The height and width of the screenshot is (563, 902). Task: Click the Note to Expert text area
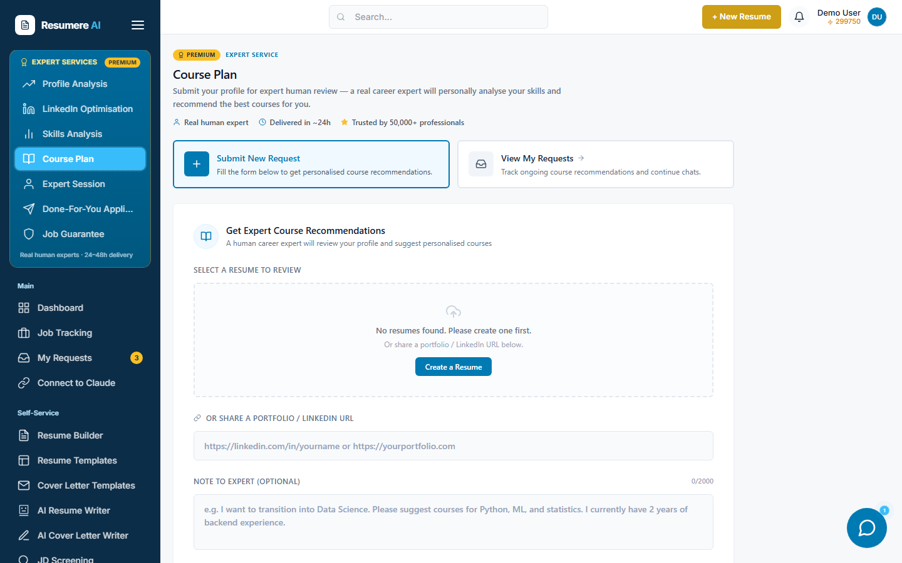(x=454, y=522)
